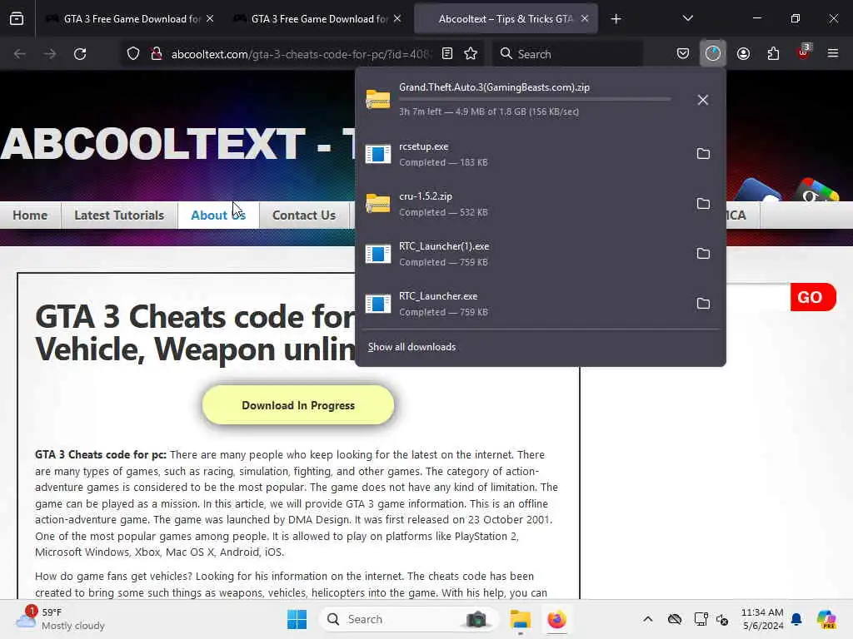Open RTC_Launcher.exe download entry
The height and width of the screenshot is (639, 853).
522,304
